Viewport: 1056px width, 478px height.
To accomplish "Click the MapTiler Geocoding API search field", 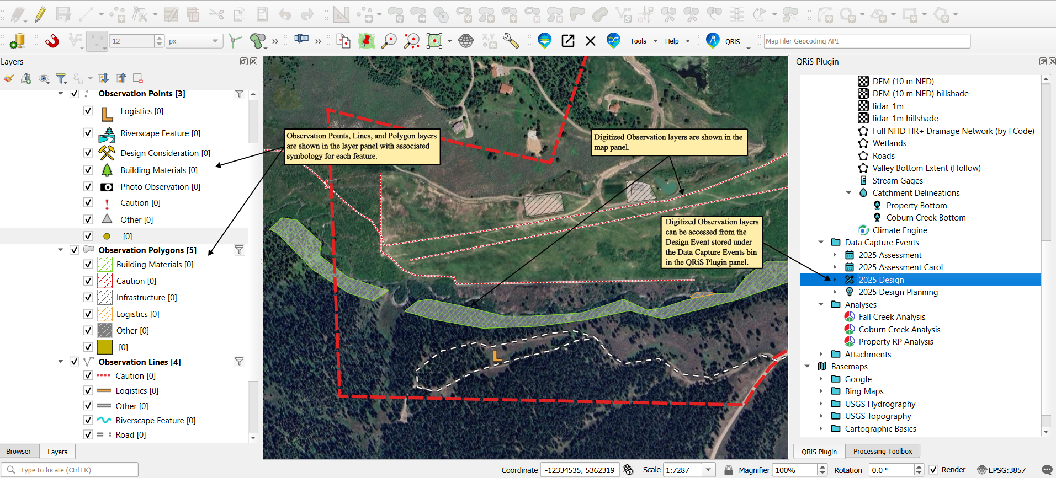I will tap(867, 41).
